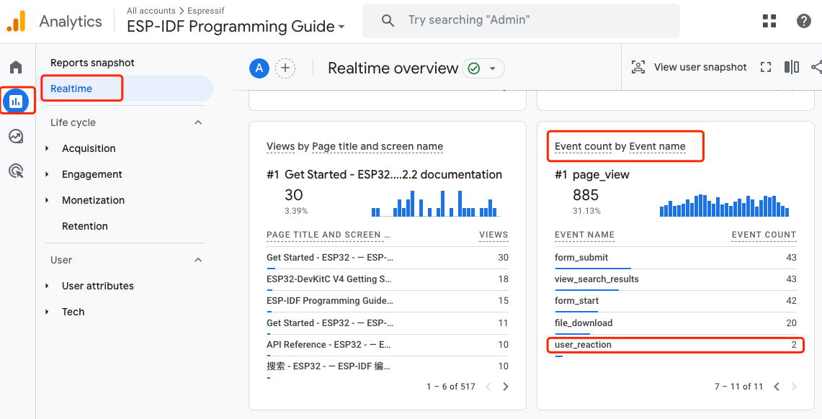Select Realtime in the reports menu
The width and height of the screenshot is (822, 419).
point(71,89)
